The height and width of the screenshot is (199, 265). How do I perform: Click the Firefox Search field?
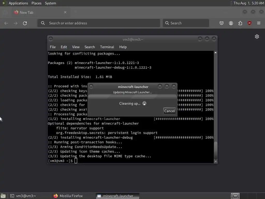(x=186, y=23)
